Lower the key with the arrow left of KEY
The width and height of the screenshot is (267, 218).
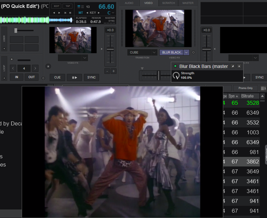87,13
